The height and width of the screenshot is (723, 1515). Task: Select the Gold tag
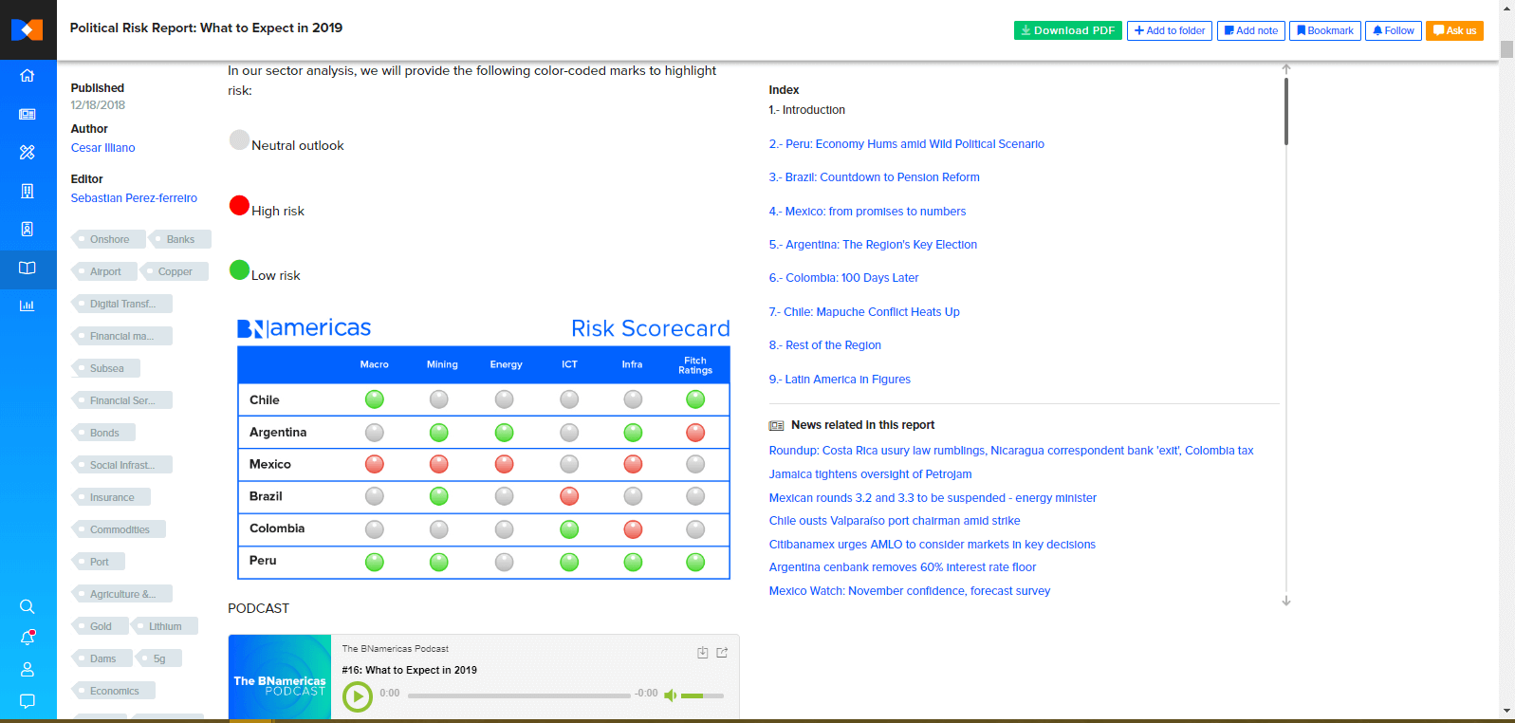[101, 626]
